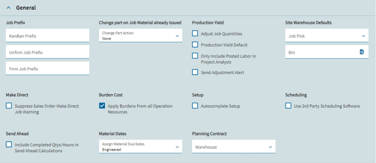Open the Job Pick warehouse dropdown
Screen dimensions: 376x163
point(327,36)
